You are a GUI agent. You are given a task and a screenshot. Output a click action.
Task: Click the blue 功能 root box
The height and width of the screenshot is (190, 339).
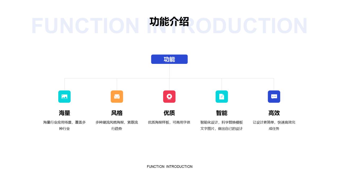point(169,59)
